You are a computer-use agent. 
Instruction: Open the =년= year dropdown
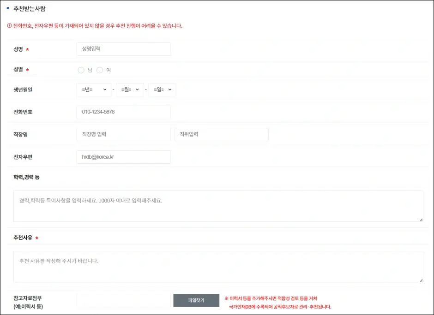(x=94, y=89)
